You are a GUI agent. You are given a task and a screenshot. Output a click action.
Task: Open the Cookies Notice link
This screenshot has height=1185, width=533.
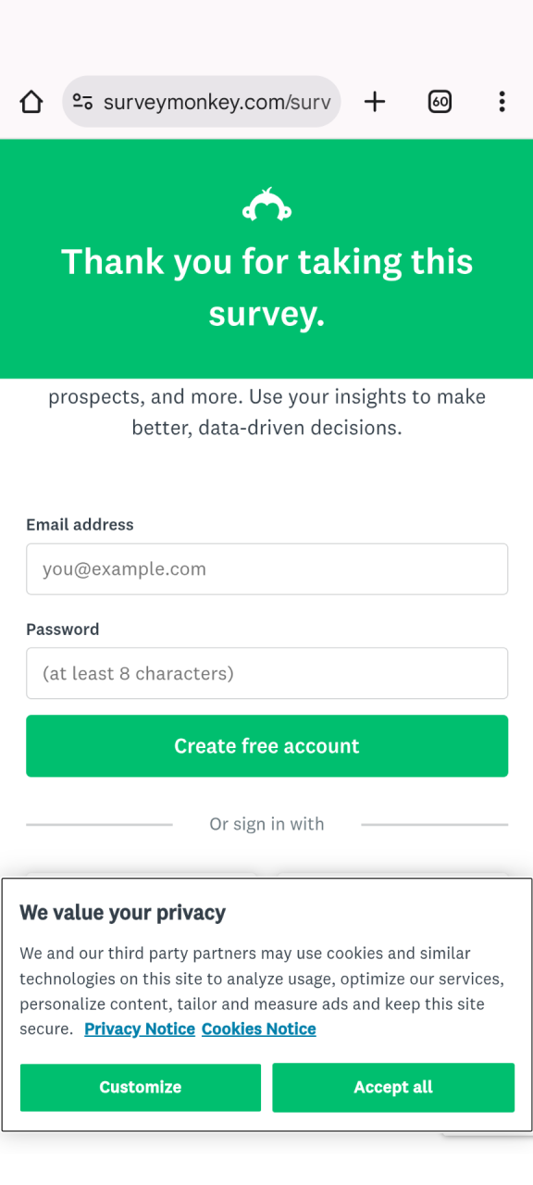(x=259, y=1029)
